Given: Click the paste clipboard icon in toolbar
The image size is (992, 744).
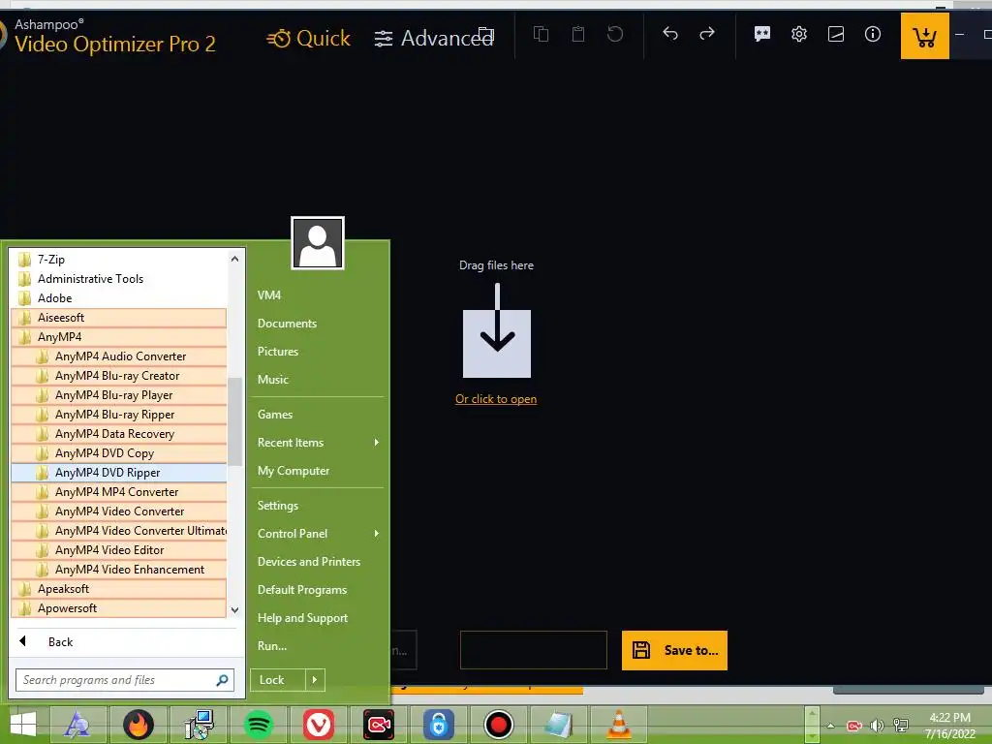Looking at the screenshot, I should point(578,34).
